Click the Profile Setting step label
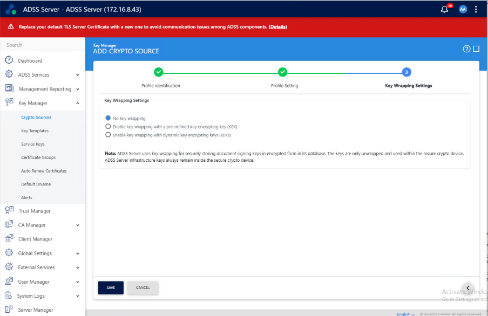This screenshot has height=316, width=488. 284,86
